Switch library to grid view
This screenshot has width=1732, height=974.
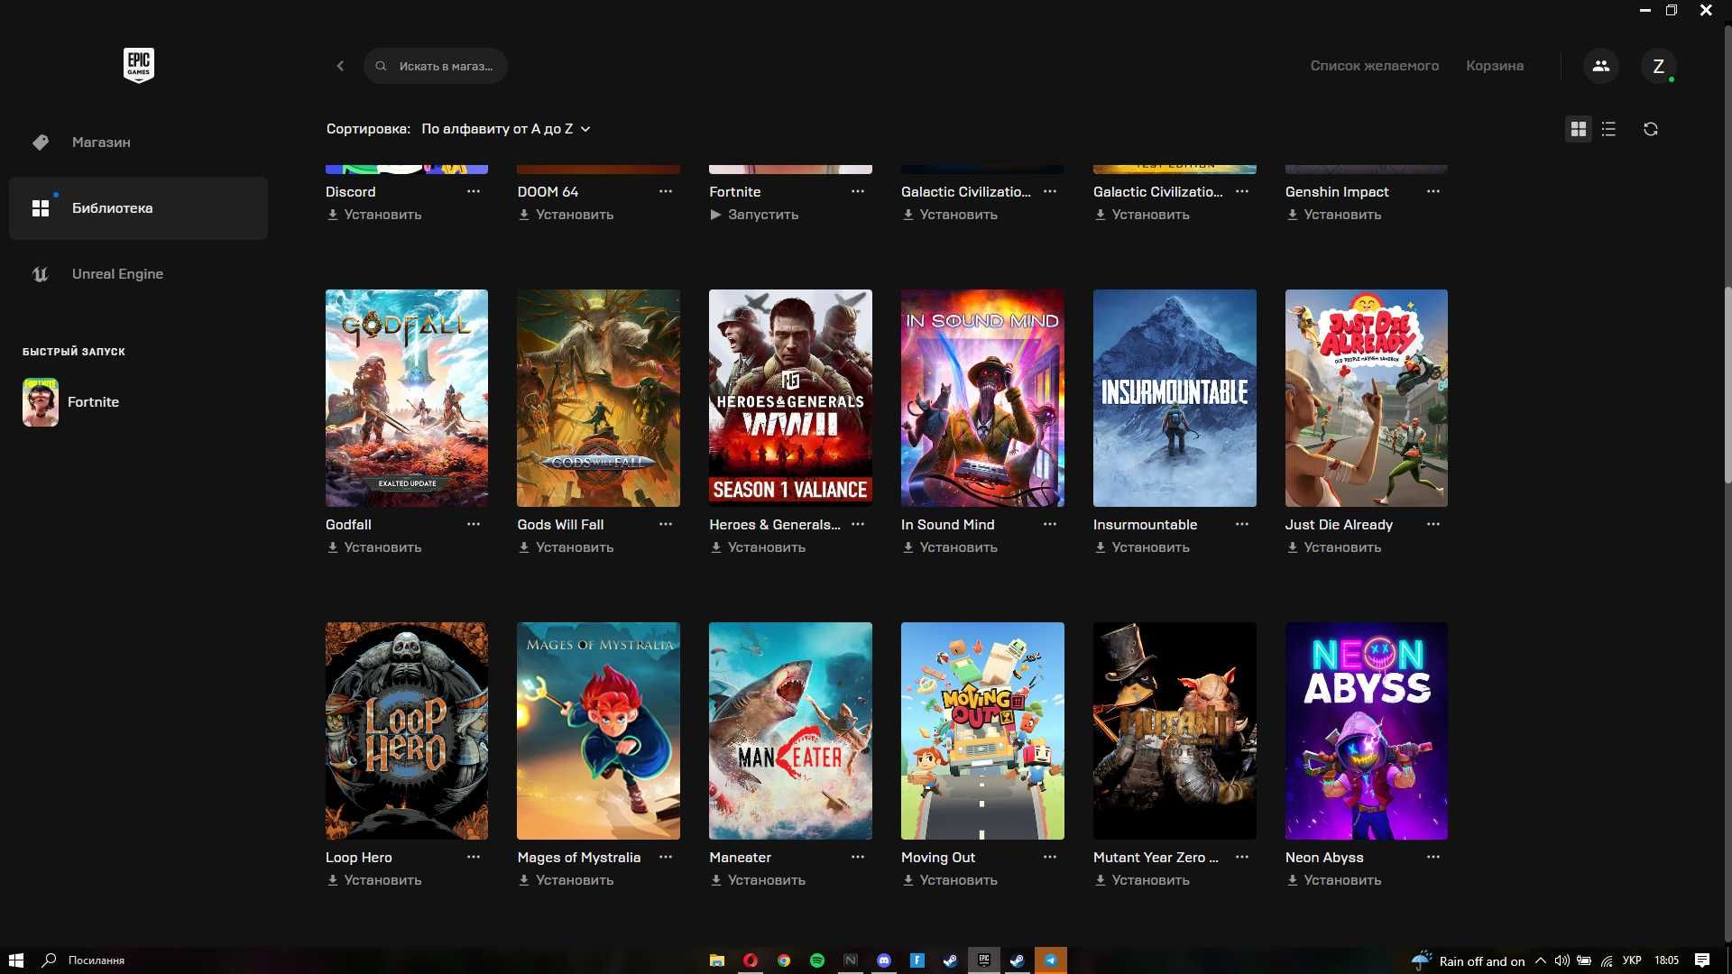coord(1578,129)
